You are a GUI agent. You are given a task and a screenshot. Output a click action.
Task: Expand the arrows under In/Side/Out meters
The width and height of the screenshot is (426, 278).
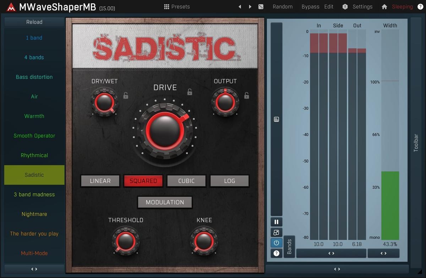(331, 253)
